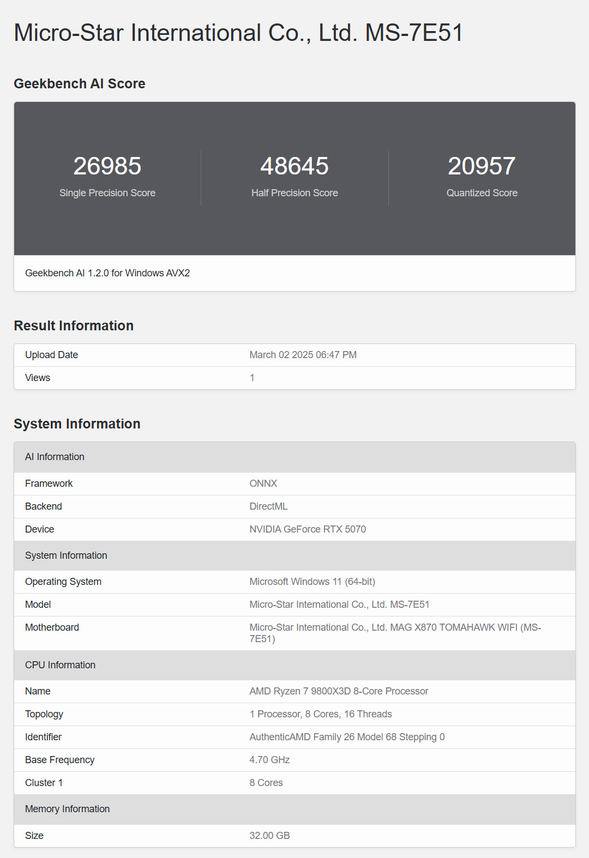Click the AI Information table header
The width and height of the screenshot is (589, 858).
coord(55,457)
